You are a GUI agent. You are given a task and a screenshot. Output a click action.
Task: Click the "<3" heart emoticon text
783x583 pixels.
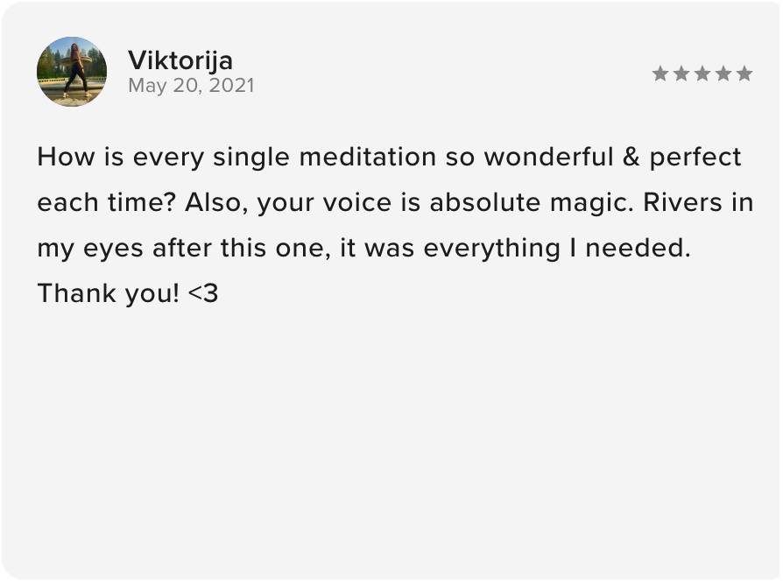click(x=203, y=294)
